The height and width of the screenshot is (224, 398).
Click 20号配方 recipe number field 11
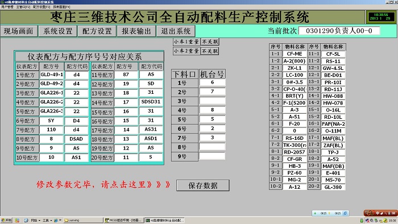pos(126,157)
